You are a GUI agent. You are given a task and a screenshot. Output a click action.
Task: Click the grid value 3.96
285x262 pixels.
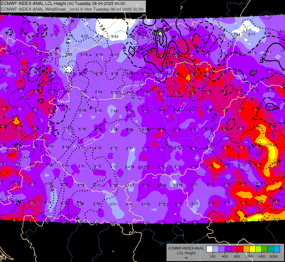[x=243, y=184]
